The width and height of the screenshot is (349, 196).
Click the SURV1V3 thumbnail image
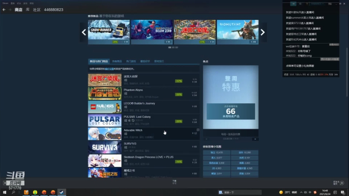(x=105, y=147)
